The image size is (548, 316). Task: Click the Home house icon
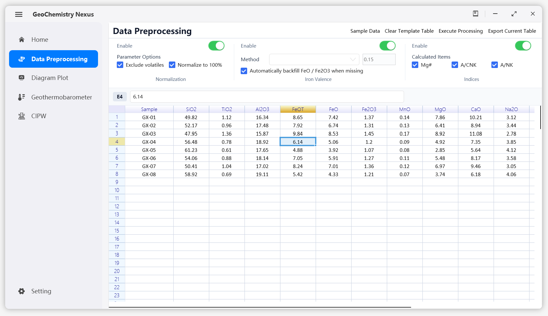pos(22,39)
